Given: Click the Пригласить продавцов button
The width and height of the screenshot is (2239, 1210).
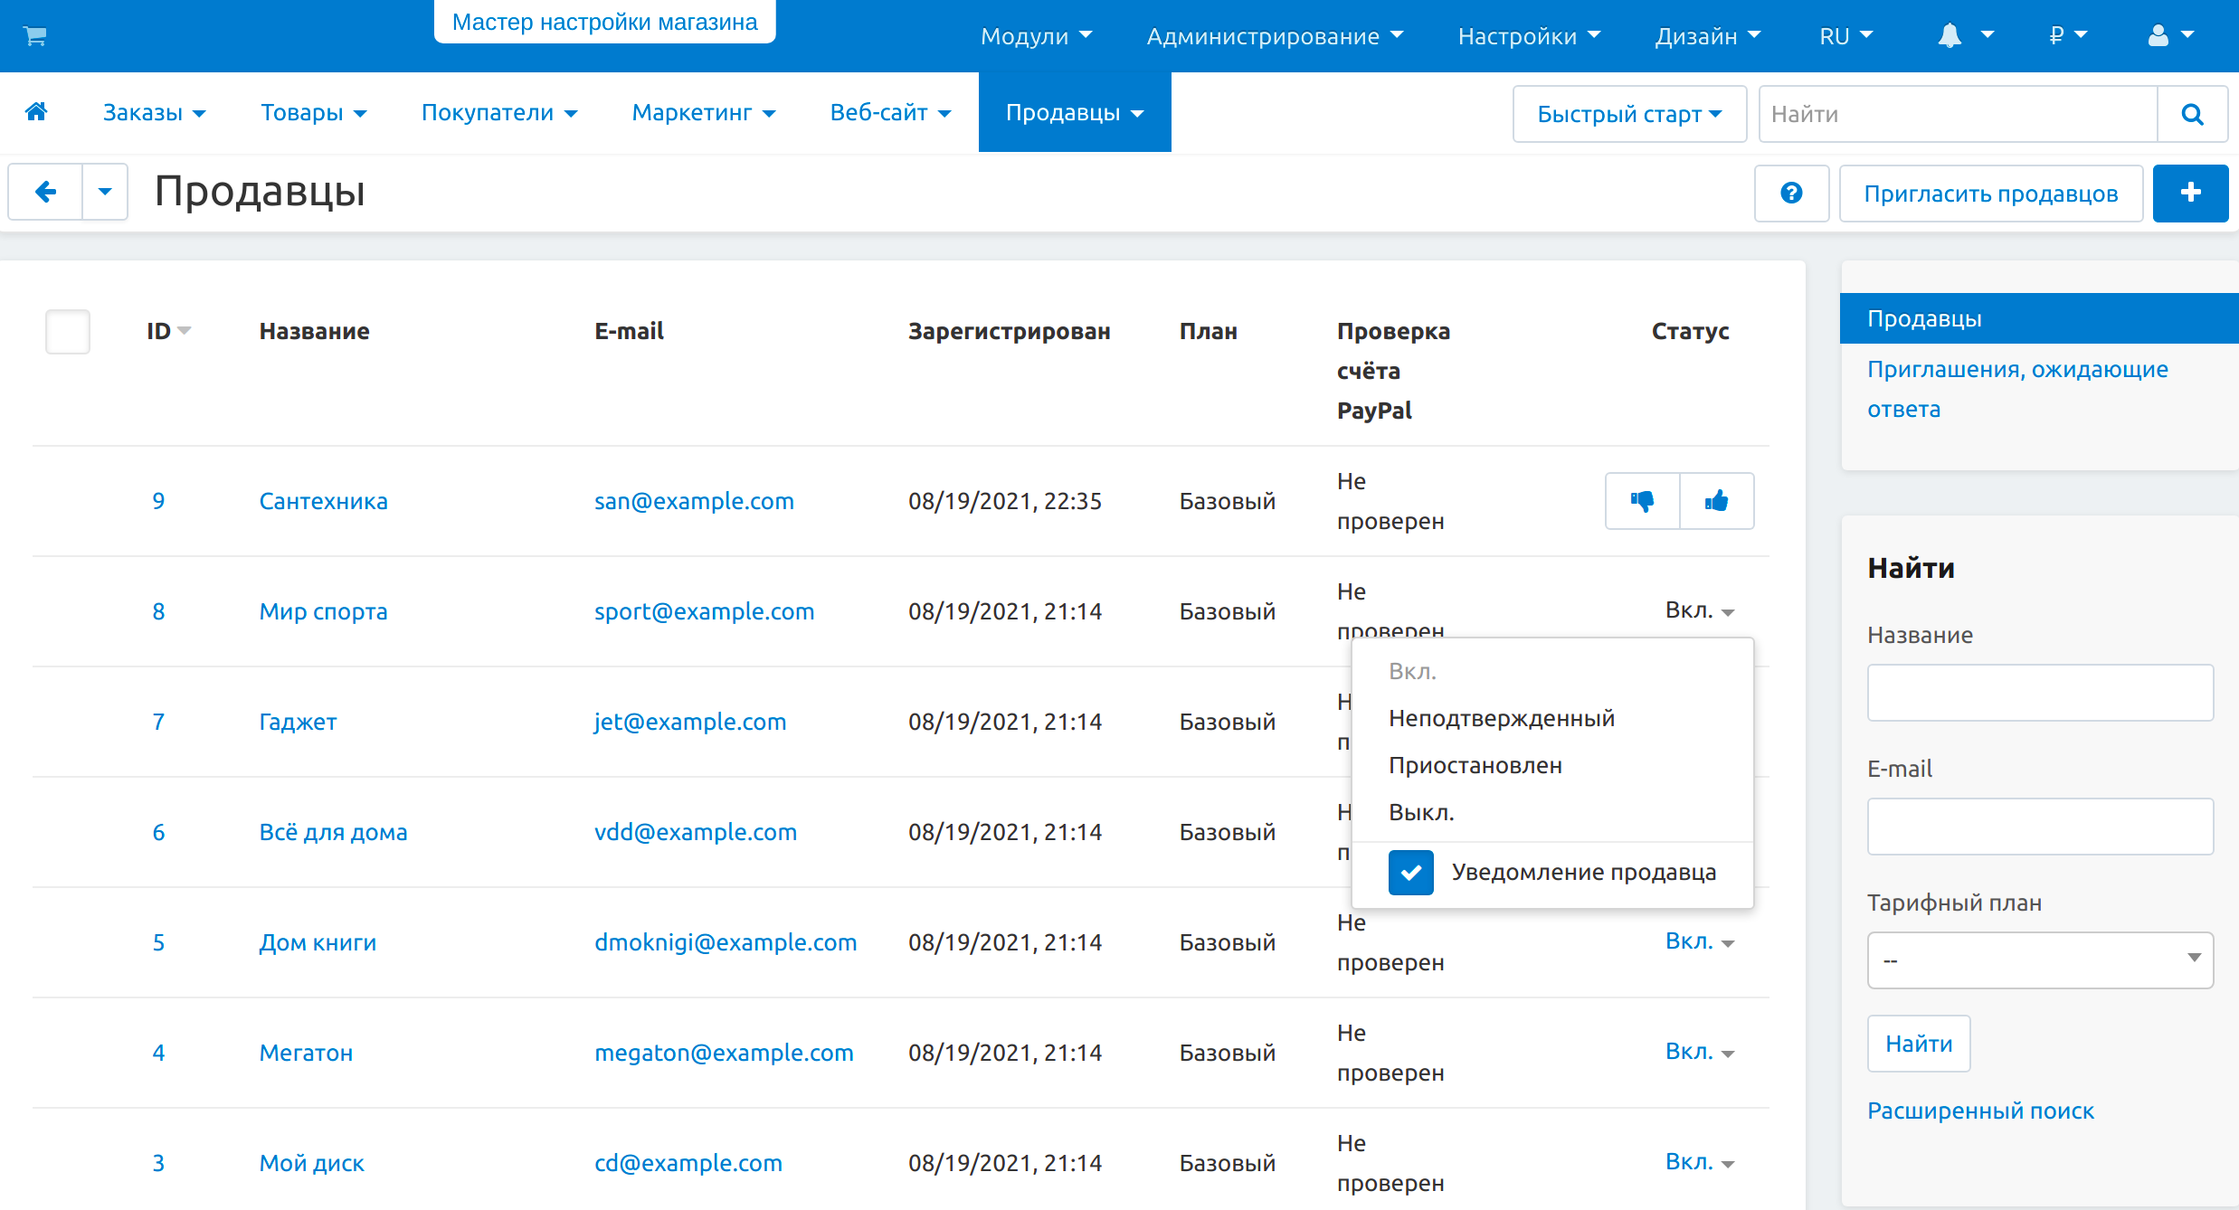Looking at the screenshot, I should click(1990, 194).
